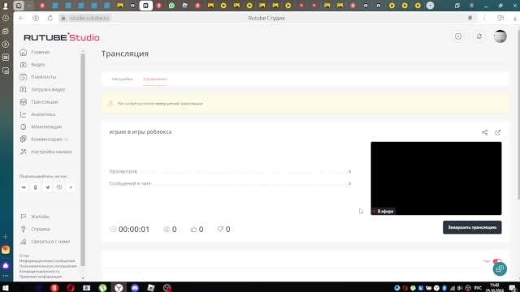
Task: Open the Odnoklassniki social link icon
Action: pyautogui.click(x=36, y=187)
